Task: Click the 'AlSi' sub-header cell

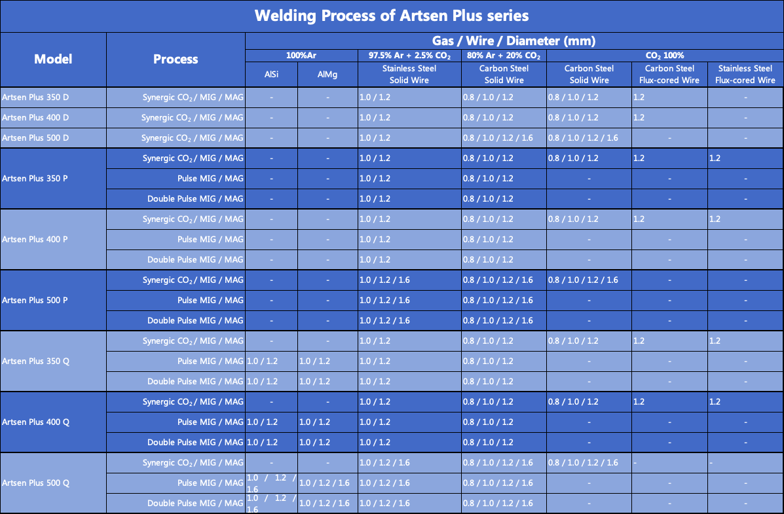Action: [272, 75]
